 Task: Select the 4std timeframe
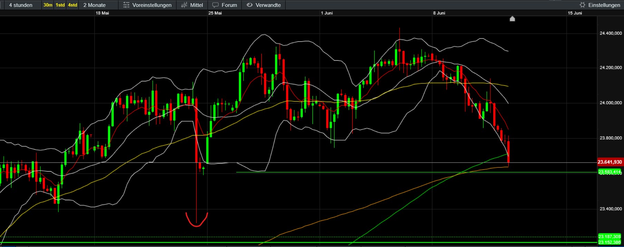73,5
